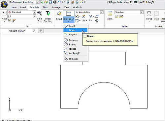Click the Table icon in Tables panel
This screenshot has height=121, width=165.
[110, 13]
